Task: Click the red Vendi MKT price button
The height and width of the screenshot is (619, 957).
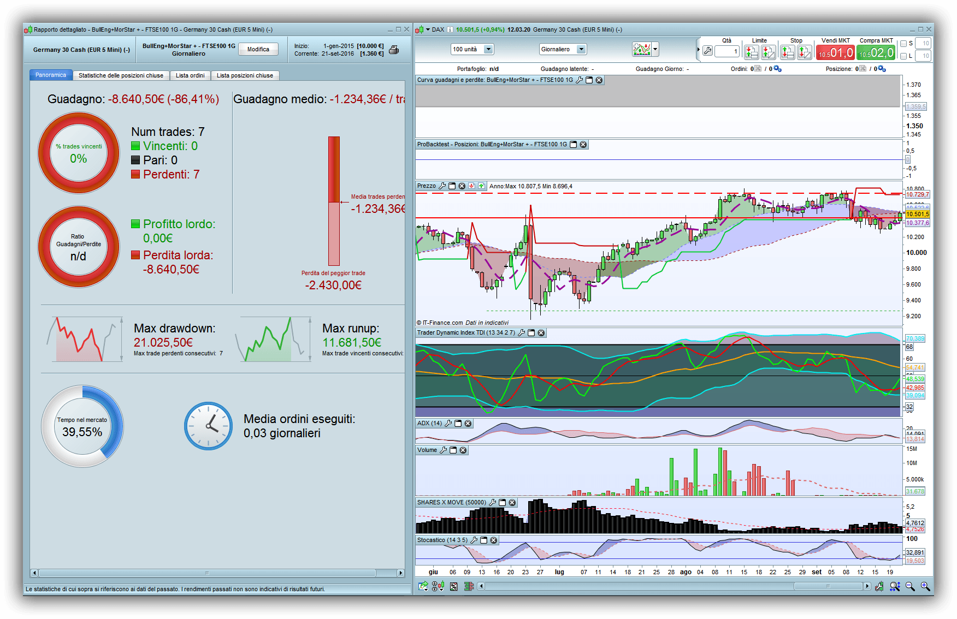Action: point(835,53)
